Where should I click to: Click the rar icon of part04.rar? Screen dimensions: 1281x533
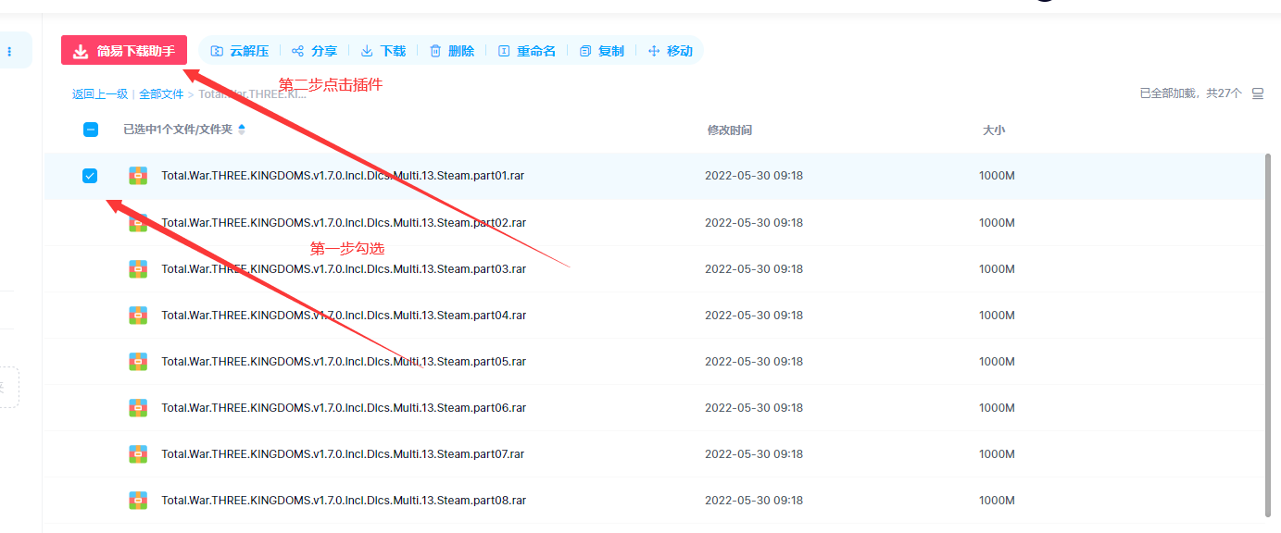point(138,315)
